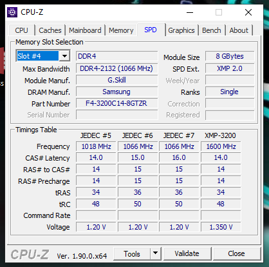Click the Validate button
Screen dimensions: 269x267
(187, 253)
